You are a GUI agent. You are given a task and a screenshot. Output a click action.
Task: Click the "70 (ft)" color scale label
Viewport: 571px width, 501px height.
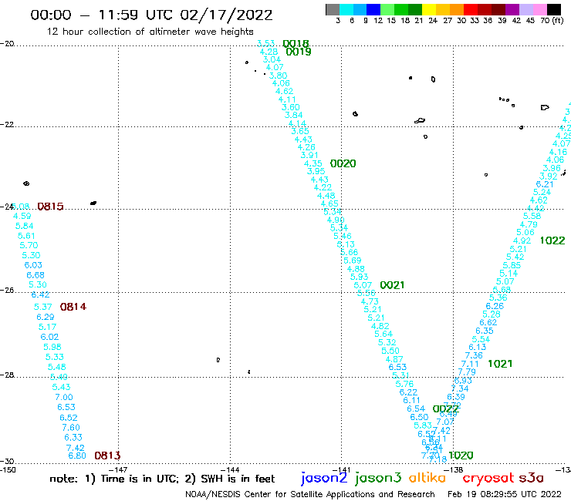[x=552, y=21]
